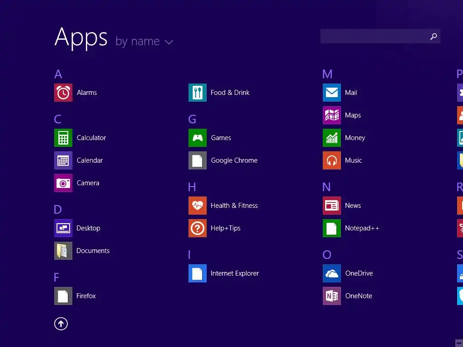Viewport: 463px width, 347px height.
Task: Select the letter I group header
Action: point(189,255)
